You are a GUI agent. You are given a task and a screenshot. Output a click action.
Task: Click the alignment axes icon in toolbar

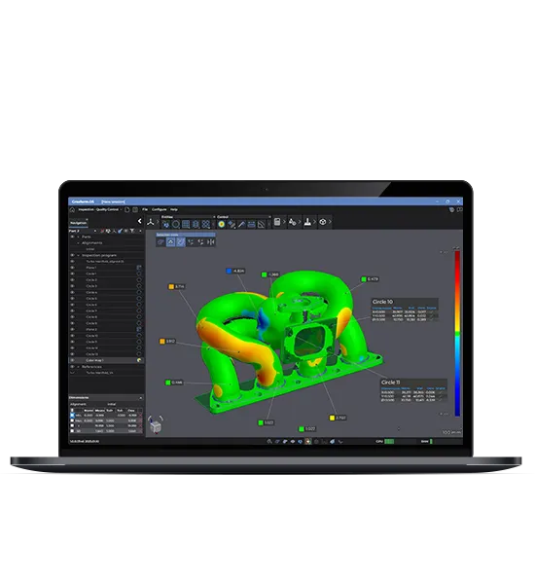pos(151,222)
